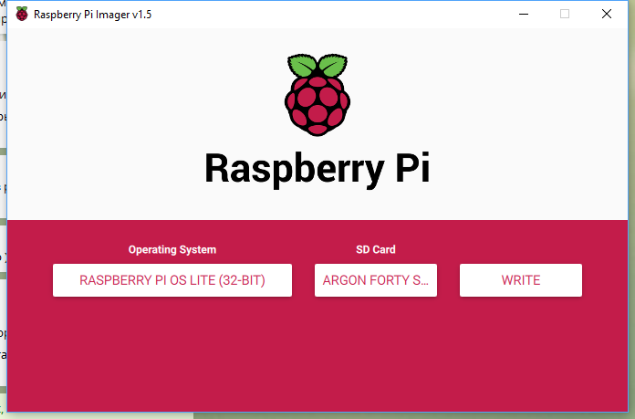Click the "Raspberry Pi" heading text

(x=317, y=169)
